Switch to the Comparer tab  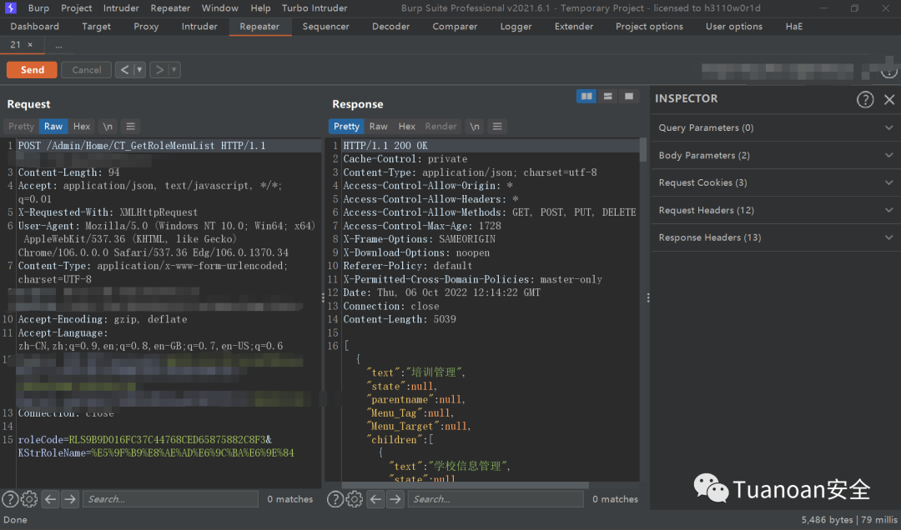pyautogui.click(x=455, y=27)
